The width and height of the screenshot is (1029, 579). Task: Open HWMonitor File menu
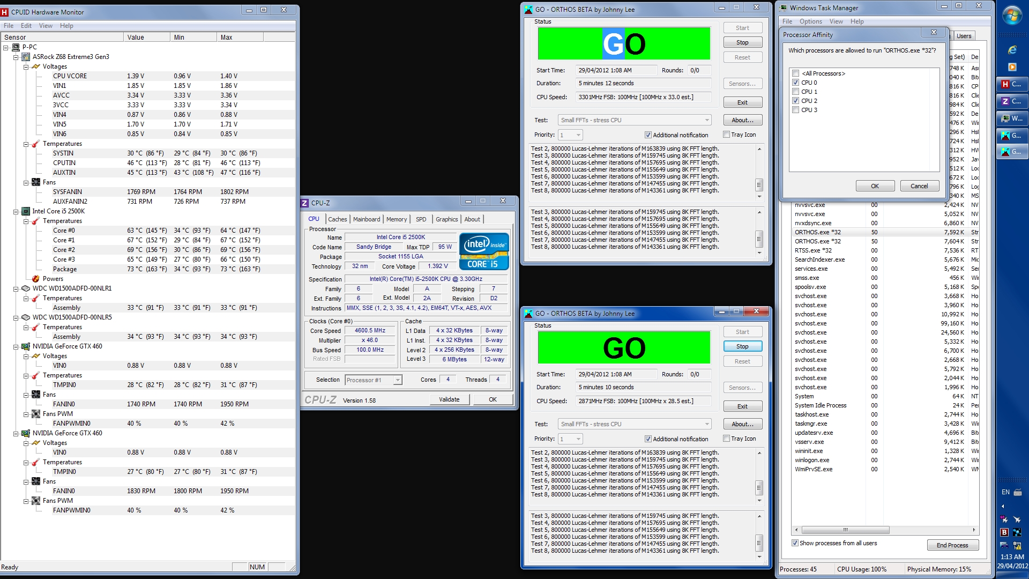tap(9, 26)
